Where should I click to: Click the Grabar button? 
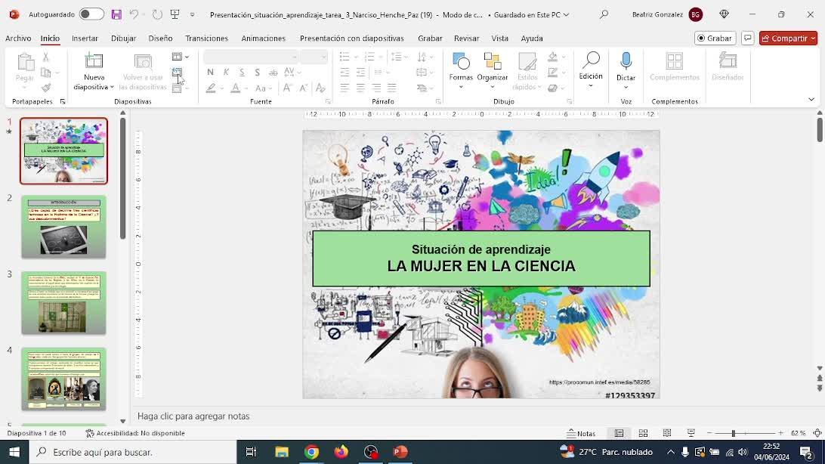click(x=715, y=38)
